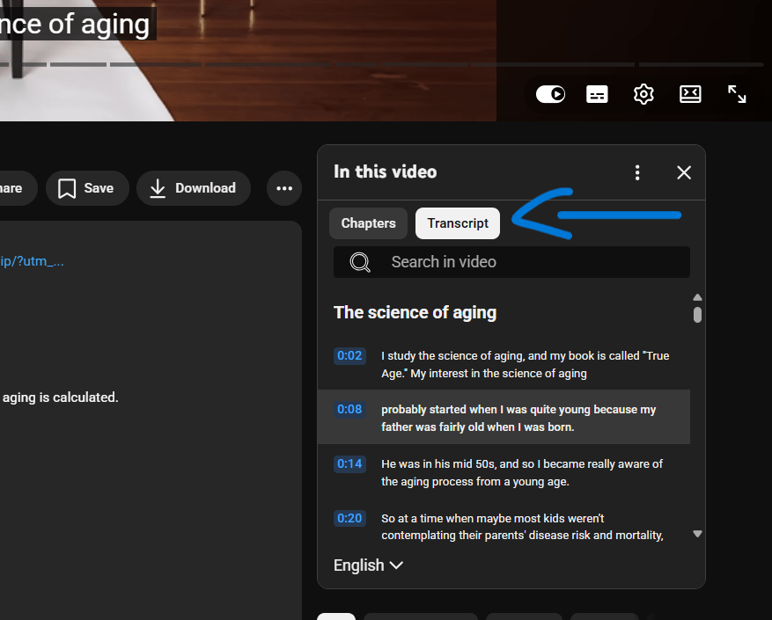Switch to theater mode
The height and width of the screenshot is (620, 772).
[x=690, y=94]
